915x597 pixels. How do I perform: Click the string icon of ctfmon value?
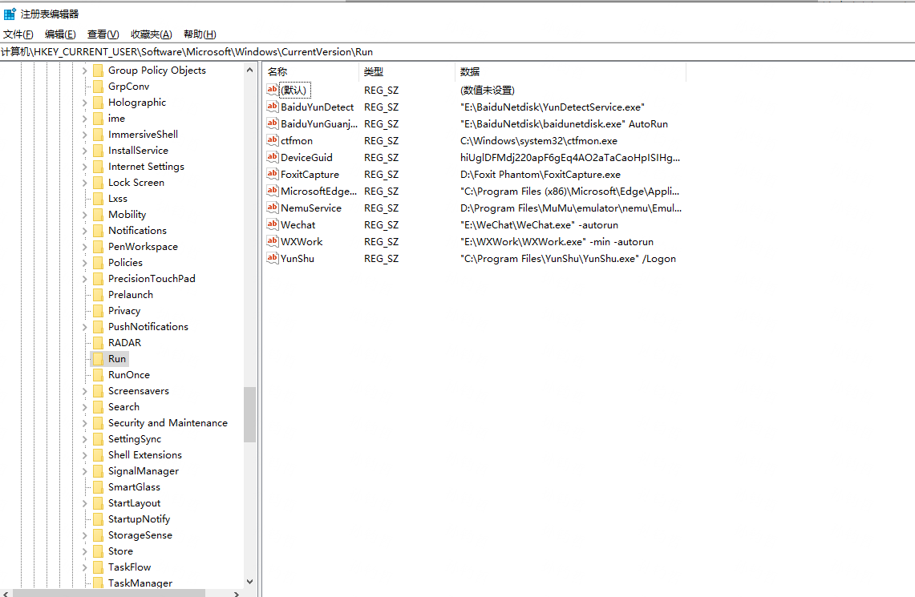pyautogui.click(x=273, y=140)
